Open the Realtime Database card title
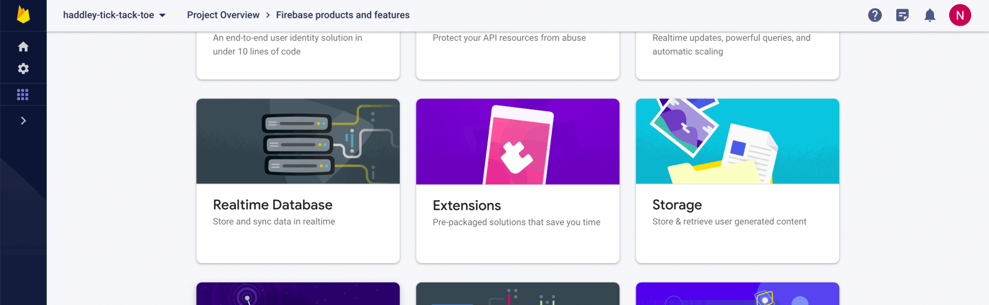The width and height of the screenshot is (989, 305). [x=273, y=205]
